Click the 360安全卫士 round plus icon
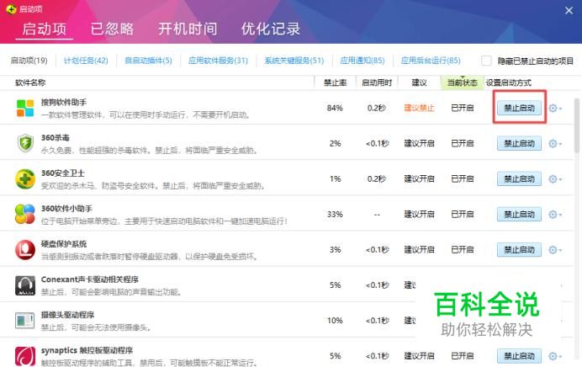 (x=25, y=179)
